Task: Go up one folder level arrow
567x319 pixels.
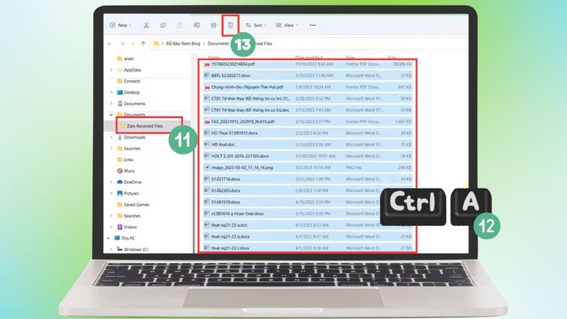Action: [143, 44]
